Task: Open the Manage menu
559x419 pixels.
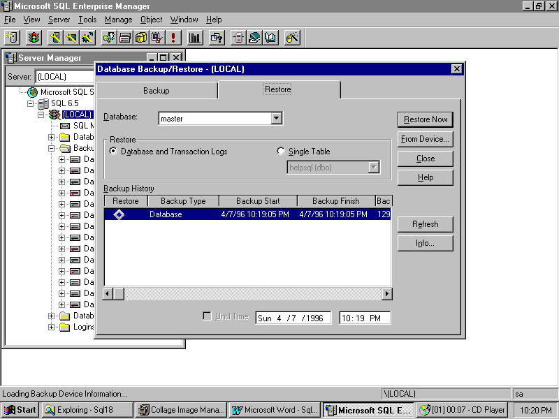Action: [x=118, y=20]
